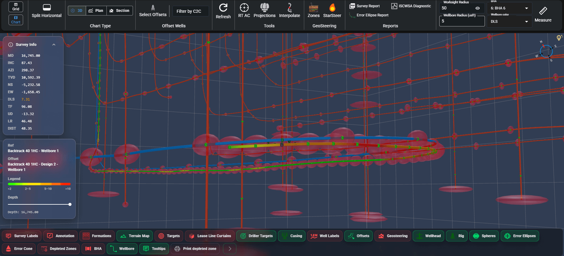Toggle Driller Targets layer
This screenshot has height=256, width=564.
click(256, 236)
